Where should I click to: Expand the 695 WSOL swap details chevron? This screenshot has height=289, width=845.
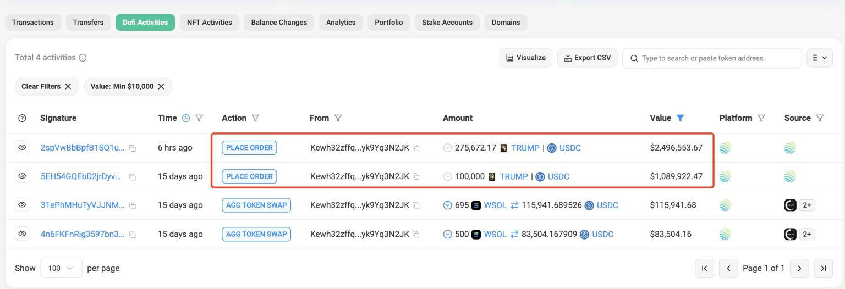point(448,205)
